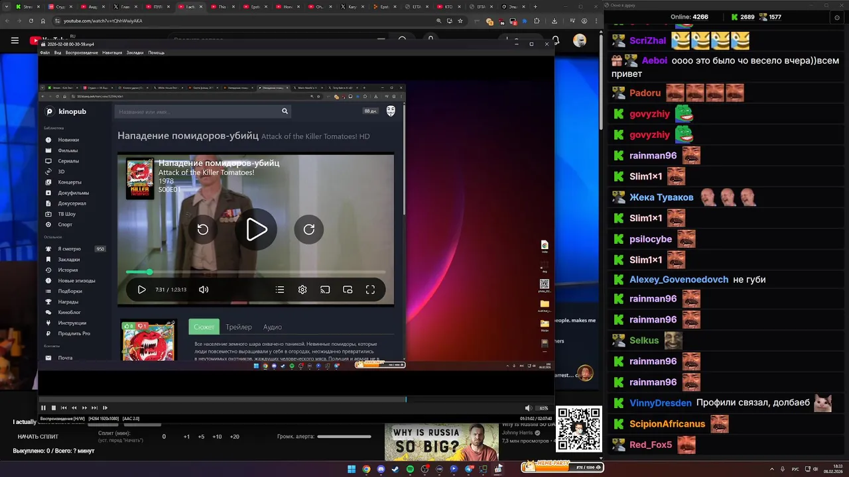
Task: Open ТВ Шоу in kinopub sidebar
Action: 67,214
